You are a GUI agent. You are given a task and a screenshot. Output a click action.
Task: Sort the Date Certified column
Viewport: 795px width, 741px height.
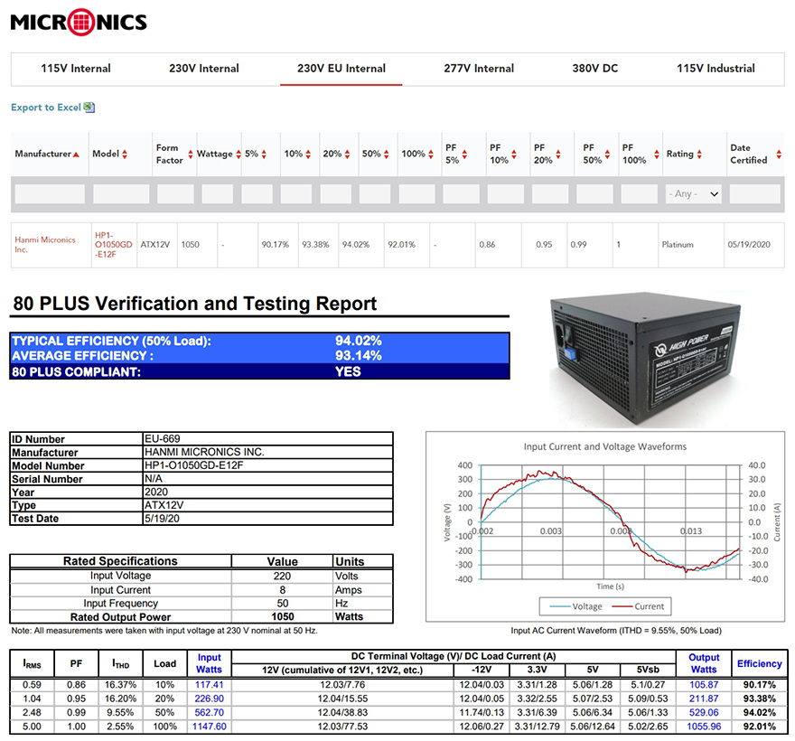[779, 155]
